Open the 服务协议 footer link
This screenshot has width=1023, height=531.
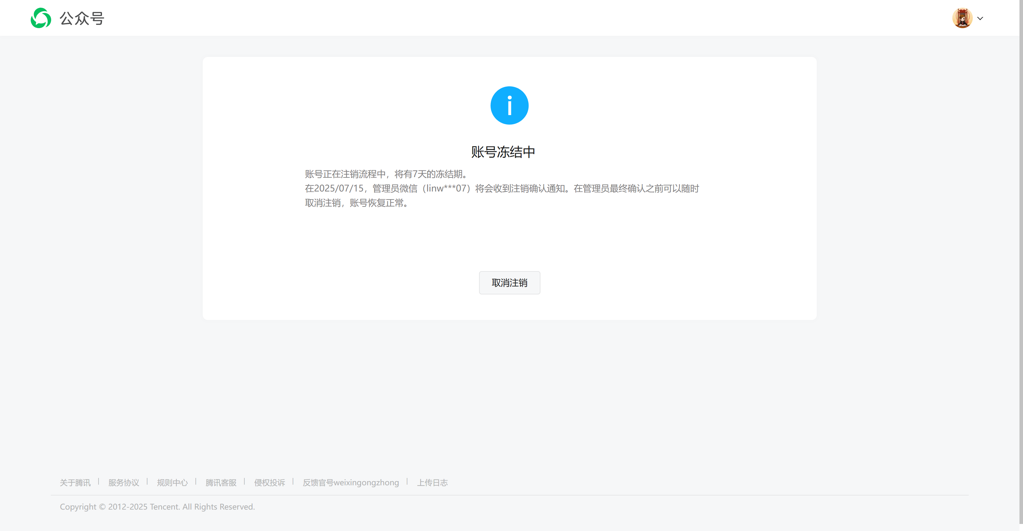coord(123,483)
